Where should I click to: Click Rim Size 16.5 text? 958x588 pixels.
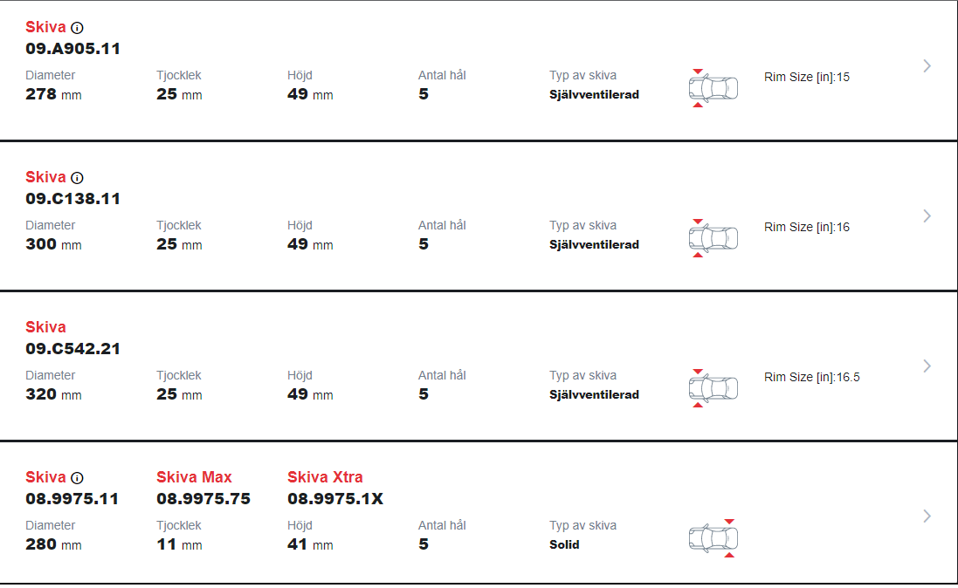[x=812, y=378]
